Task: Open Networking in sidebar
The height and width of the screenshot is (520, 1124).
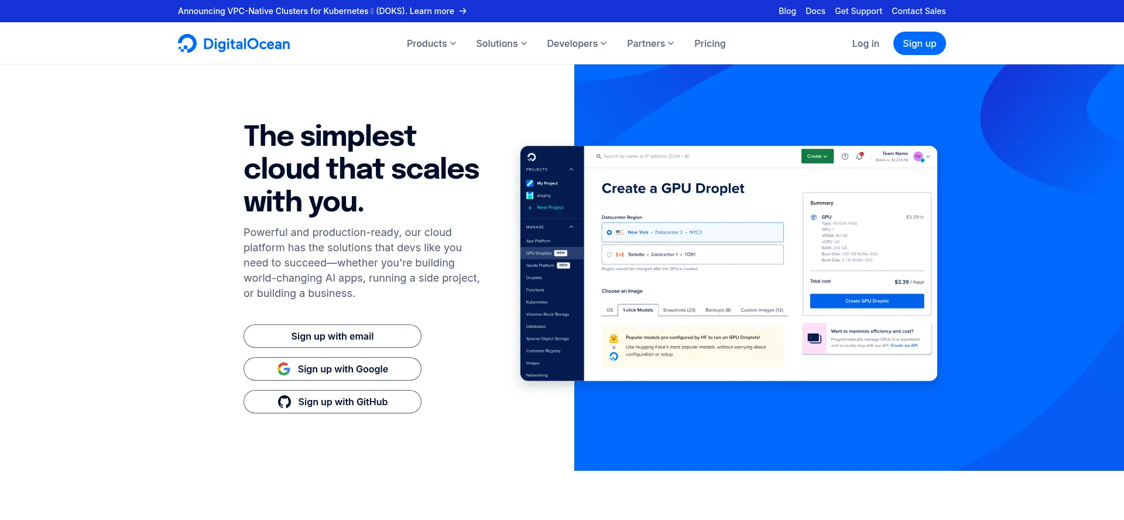Action: [x=537, y=375]
